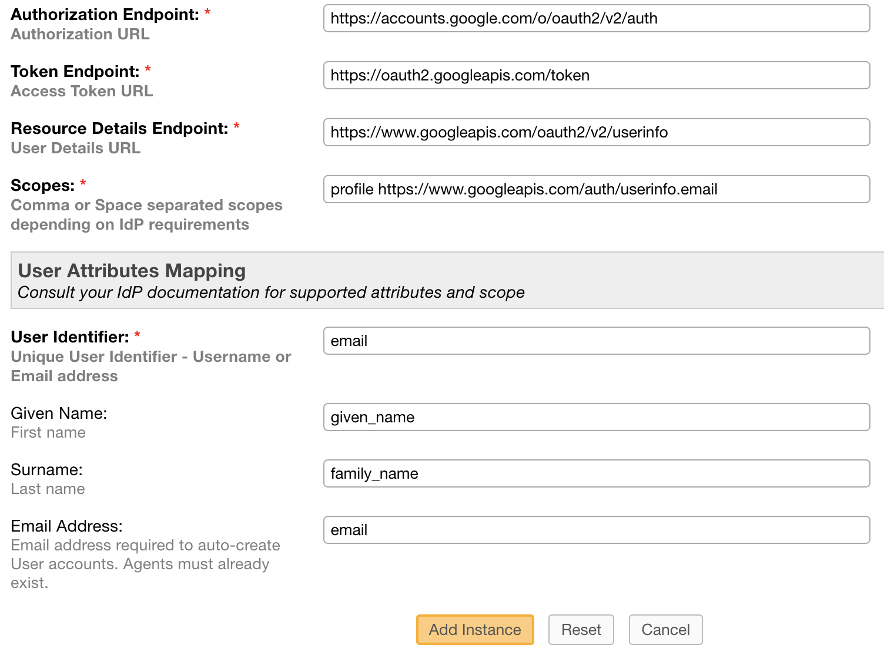Select the text 'profile' in the Scopes field
884x652 pixels.
351,189
